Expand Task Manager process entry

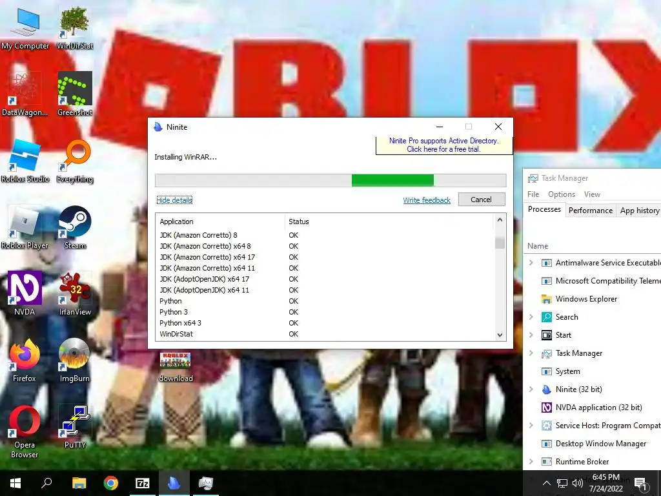531,353
